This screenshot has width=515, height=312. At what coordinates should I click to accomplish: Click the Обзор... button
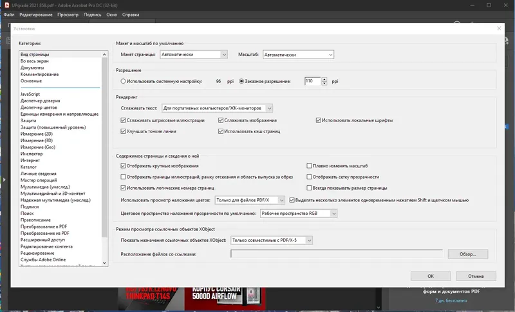(468, 254)
